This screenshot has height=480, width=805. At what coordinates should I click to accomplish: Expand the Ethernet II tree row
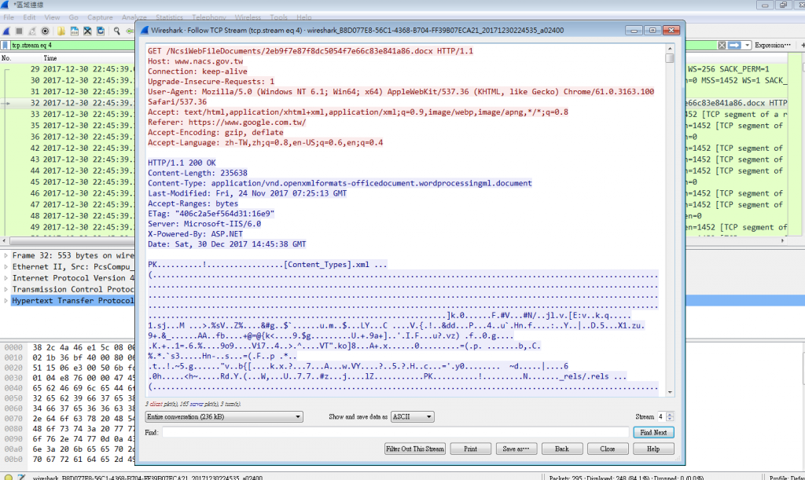pos(6,266)
